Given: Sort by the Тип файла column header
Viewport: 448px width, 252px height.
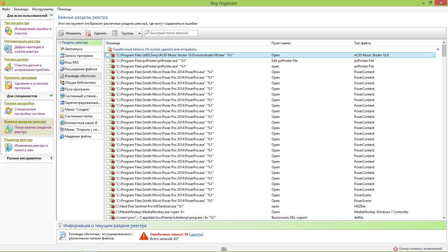Looking at the screenshot, I should [393, 43].
